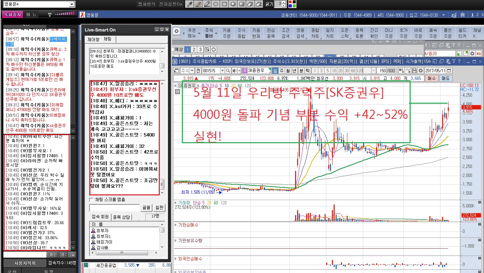484x273 pixels.
Task: Select screen page 2 next to 예상
Action: click(x=194, y=50)
